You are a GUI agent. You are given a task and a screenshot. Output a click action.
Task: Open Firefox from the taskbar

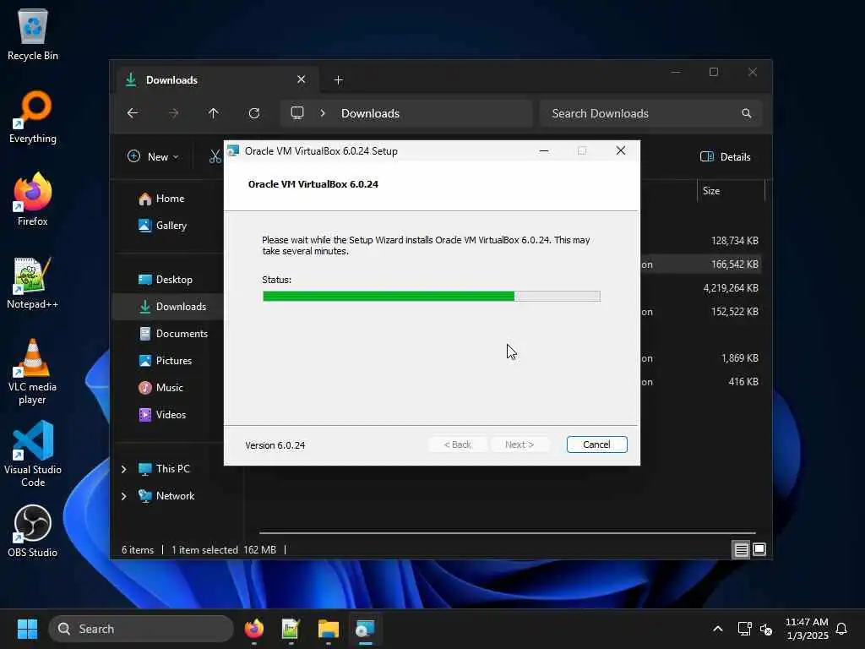coord(253,629)
